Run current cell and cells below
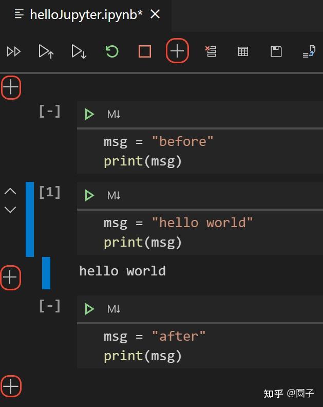Screen dimensions: 323x407 click(79, 51)
